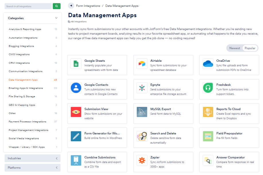The image size is (263, 175).
Task: Open the Airtable logo icon
Action: click(142, 64)
